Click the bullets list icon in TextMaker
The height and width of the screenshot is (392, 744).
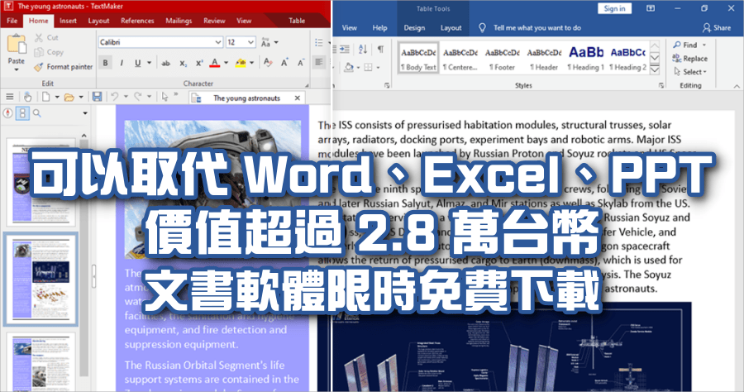coord(319,43)
